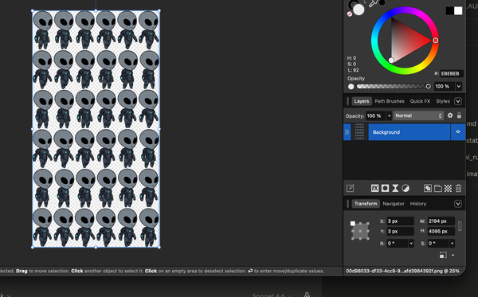Image resolution: width=478 pixels, height=297 pixels.
Task: Click the transform hide-selection box icon
Action: click(x=443, y=256)
